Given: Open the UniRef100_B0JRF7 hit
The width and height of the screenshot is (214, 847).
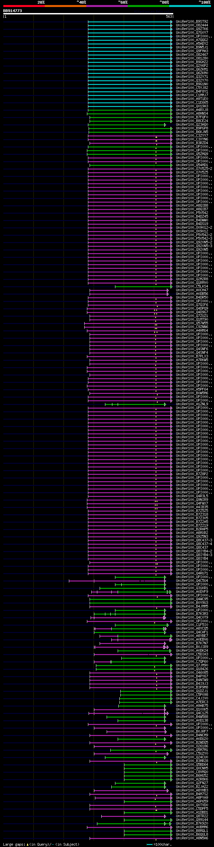Looking at the screenshot, I should coord(192,731).
